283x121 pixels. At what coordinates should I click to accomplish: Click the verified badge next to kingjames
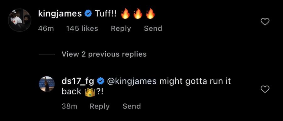coord(88,14)
